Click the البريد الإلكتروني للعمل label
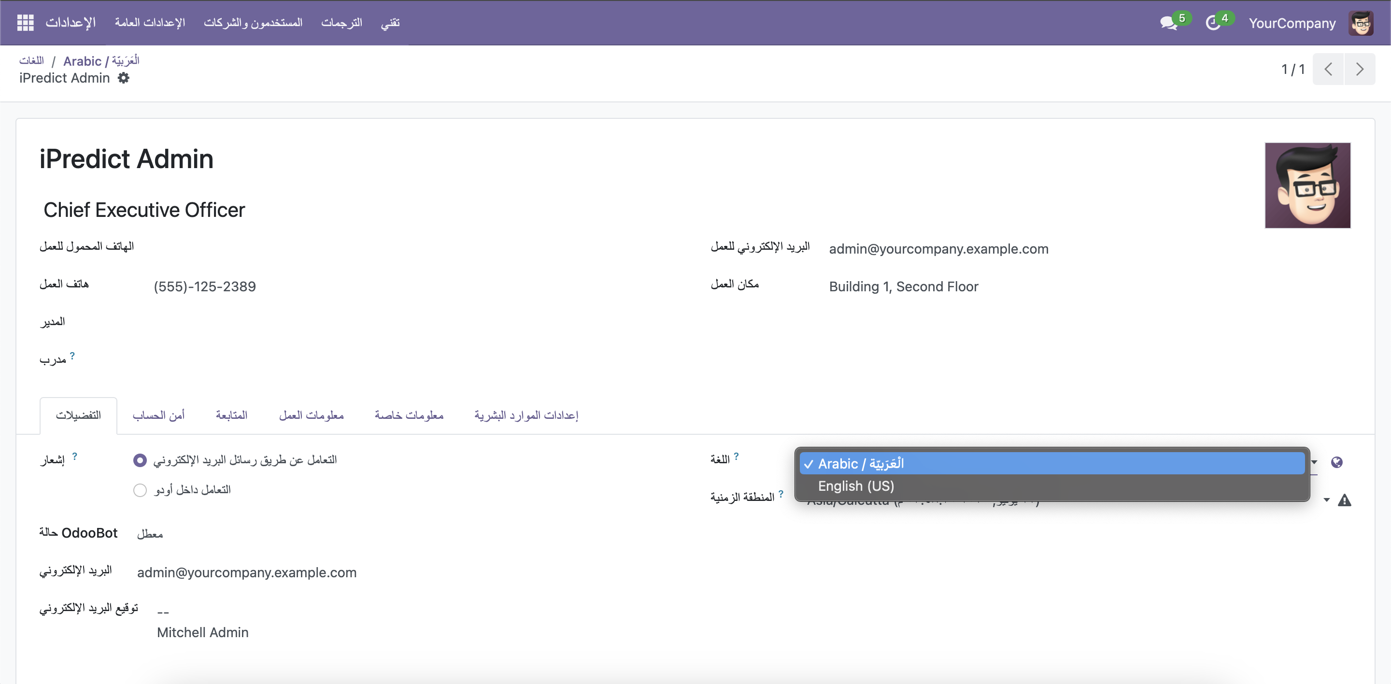 (760, 247)
